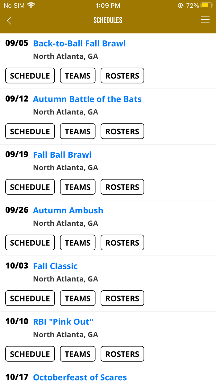View TEAMS for Back-to-Ball Fall Brawl

(77, 75)
